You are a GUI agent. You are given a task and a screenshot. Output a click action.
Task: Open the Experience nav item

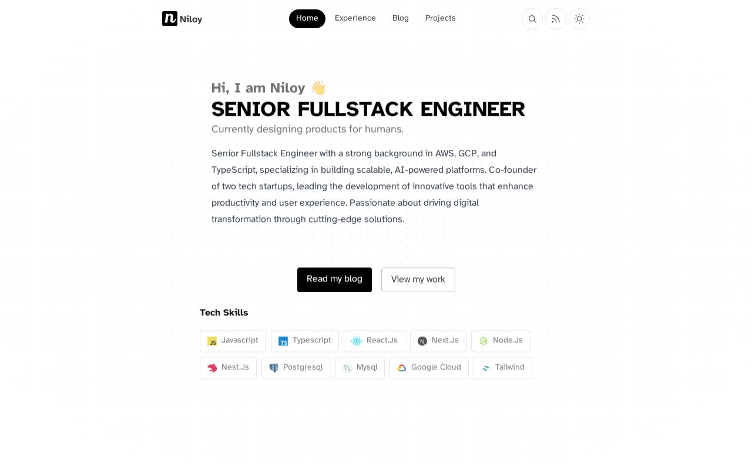(x=355, y=19)
